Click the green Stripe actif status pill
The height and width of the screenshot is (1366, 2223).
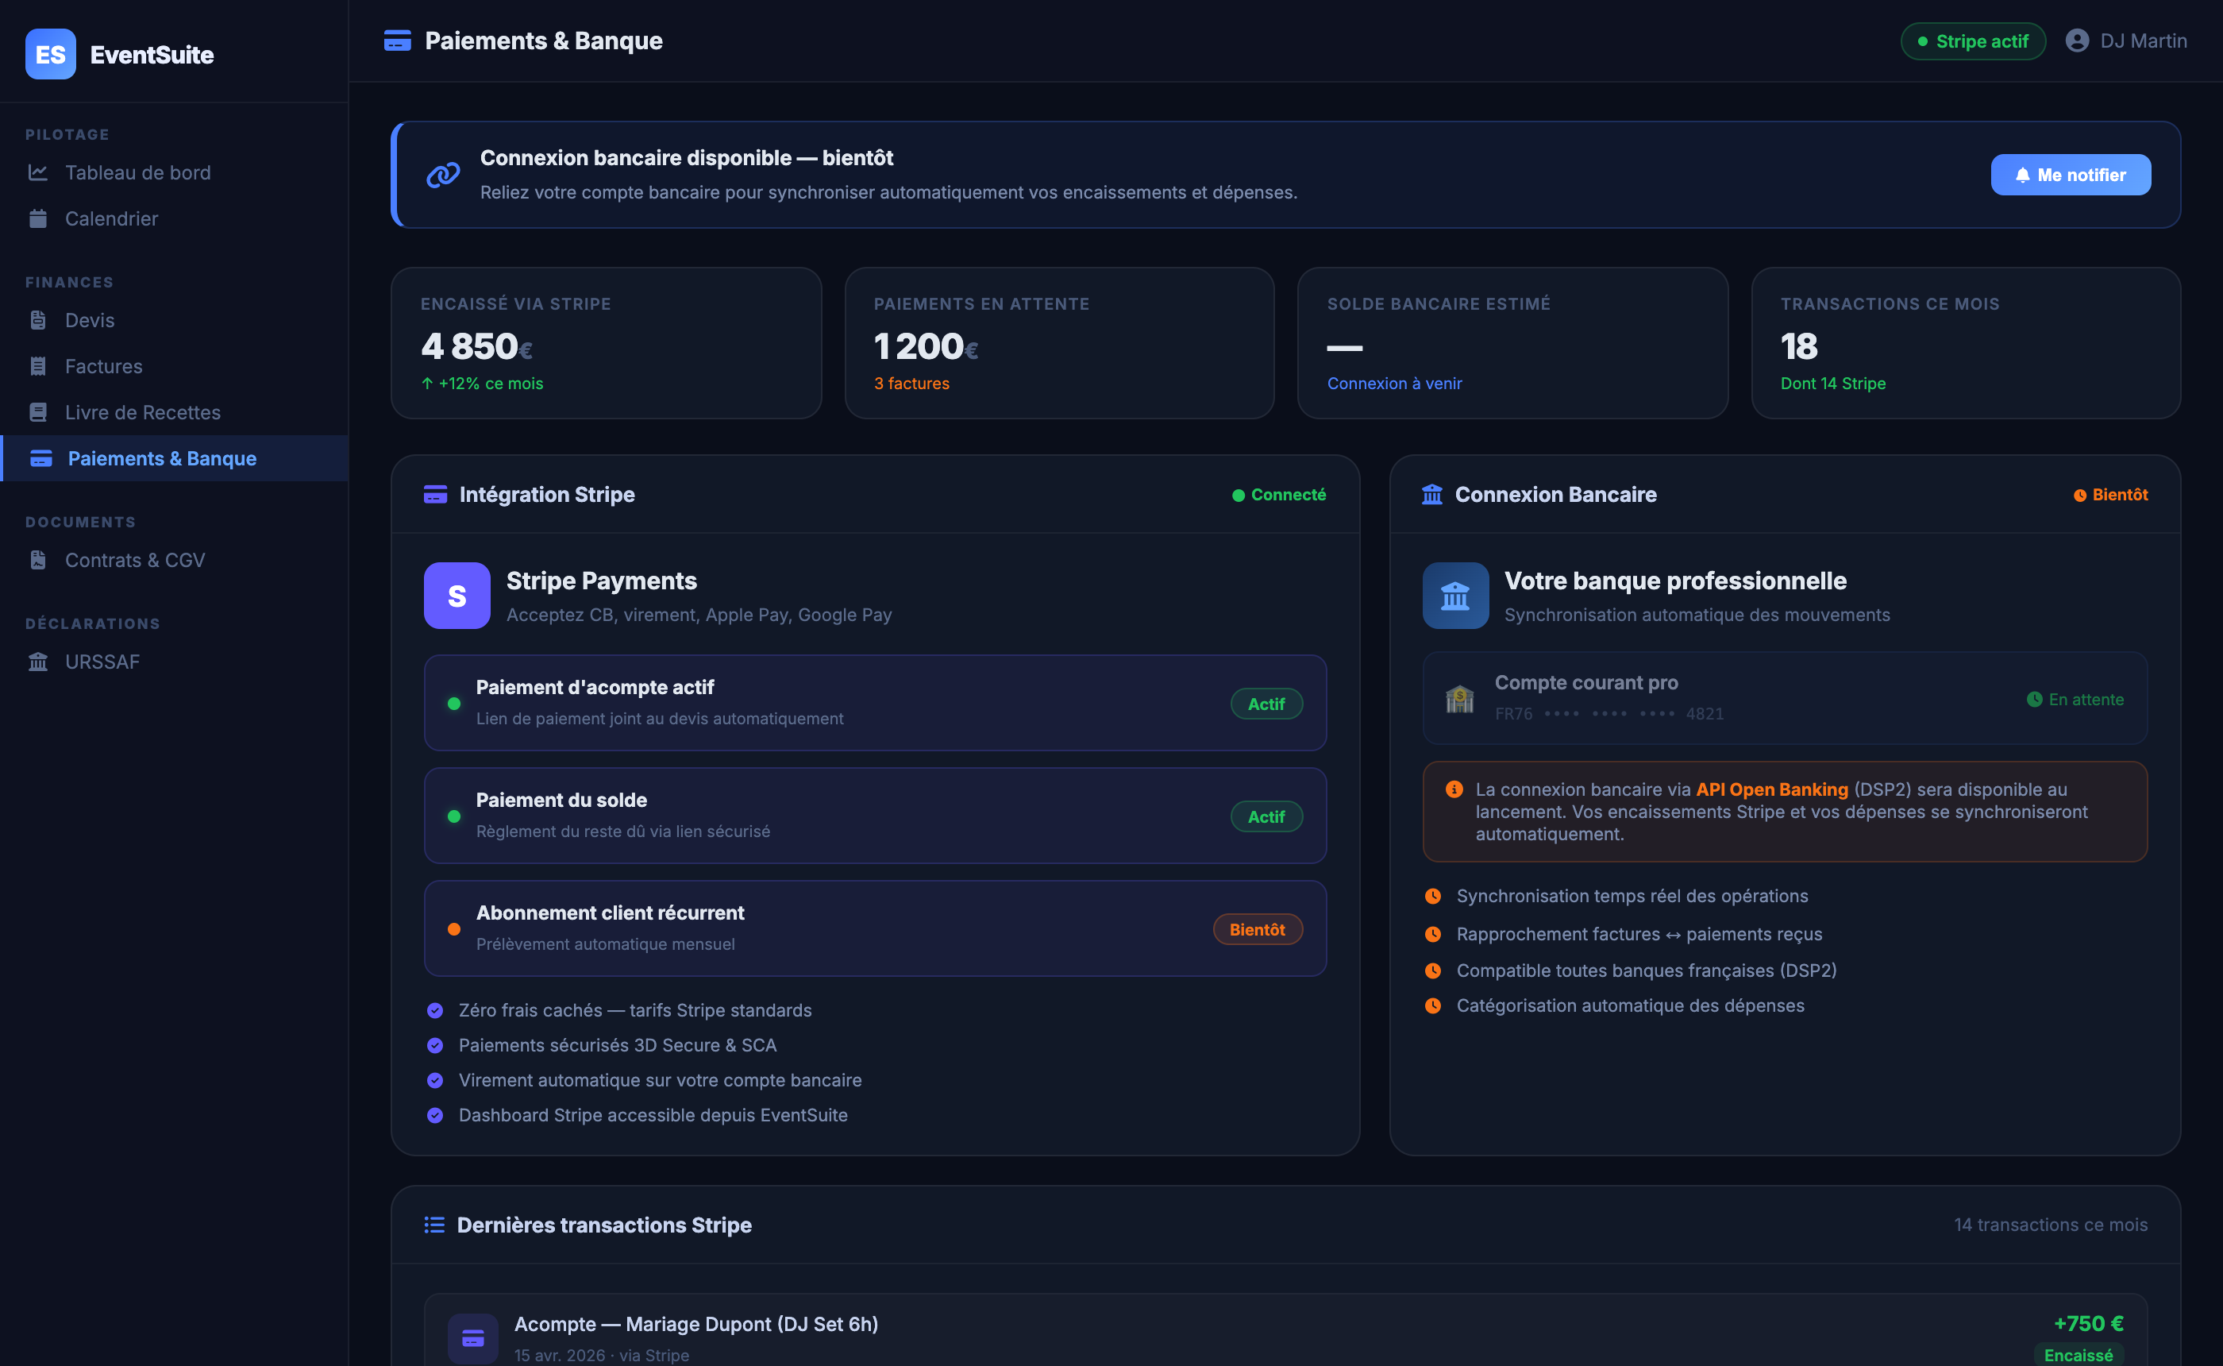(1973, 41)
